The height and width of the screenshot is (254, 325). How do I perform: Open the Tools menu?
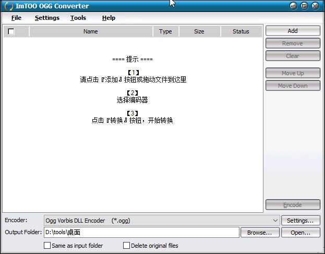[78, 18]
